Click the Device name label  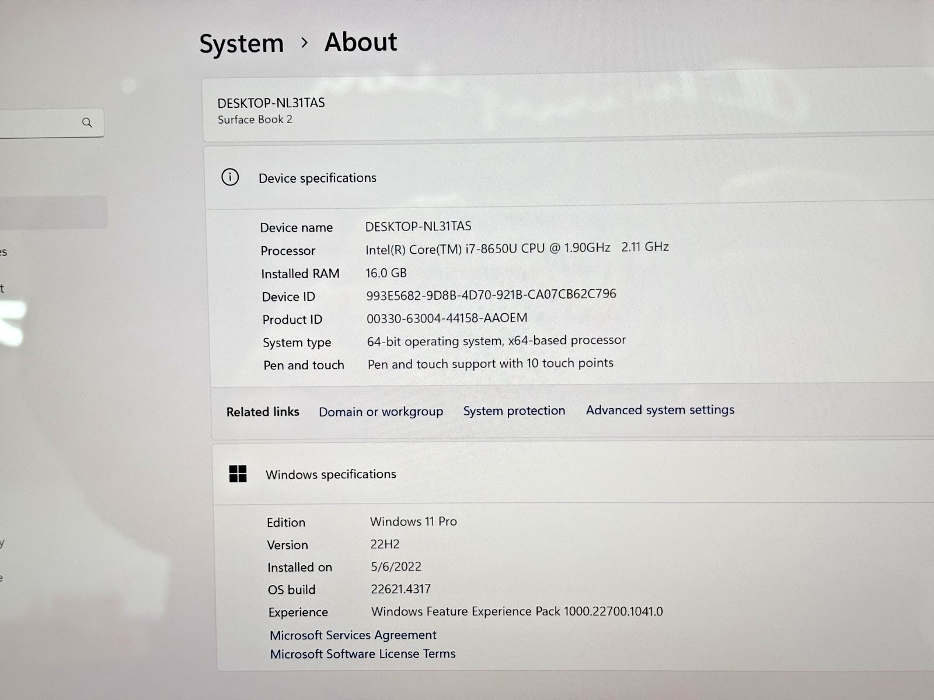click(296, 228)
